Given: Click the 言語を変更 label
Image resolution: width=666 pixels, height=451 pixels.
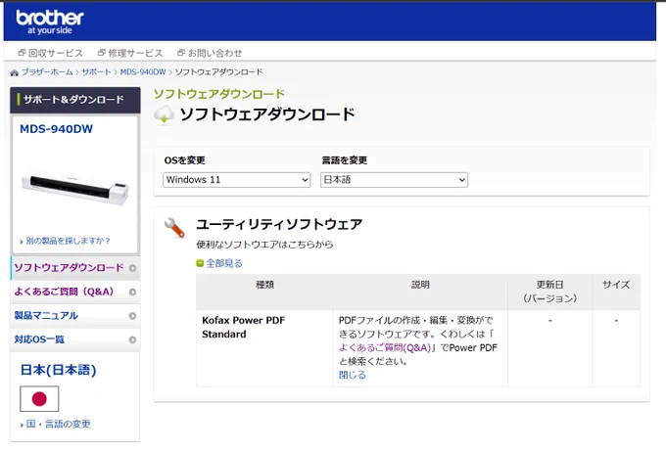Looking at the screenshot, I should tap(345, 160).
